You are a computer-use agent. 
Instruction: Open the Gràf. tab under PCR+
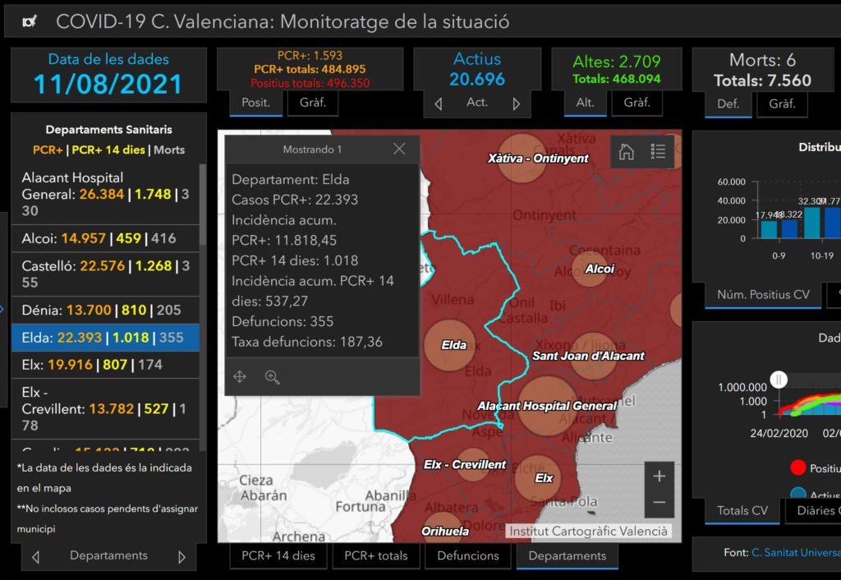pyautogui.click(x=313, y=103)
